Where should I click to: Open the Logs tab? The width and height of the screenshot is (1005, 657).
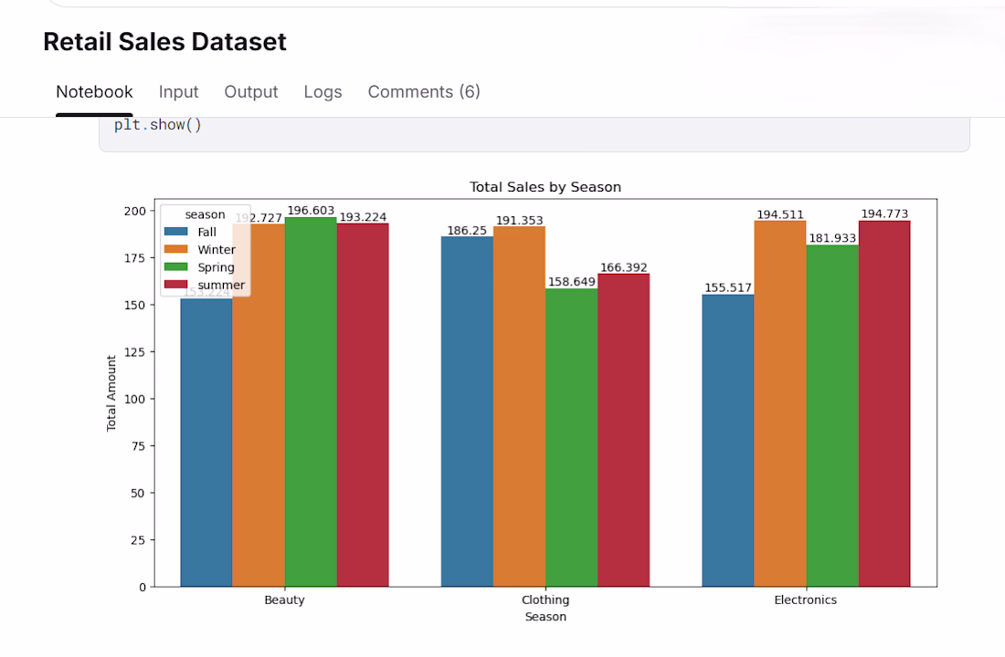click(323, 92)
